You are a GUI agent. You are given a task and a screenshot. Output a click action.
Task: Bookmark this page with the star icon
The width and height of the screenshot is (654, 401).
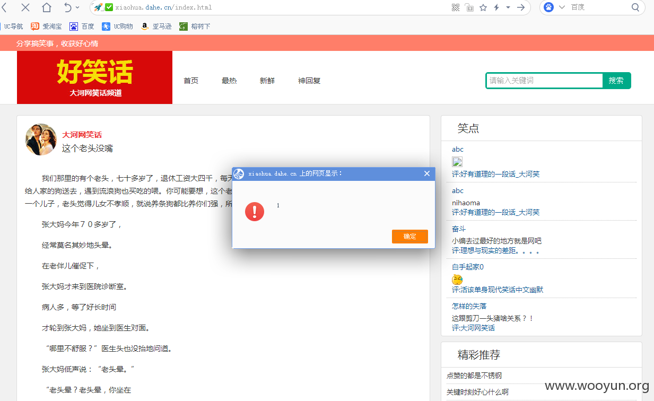pos(483,7)
